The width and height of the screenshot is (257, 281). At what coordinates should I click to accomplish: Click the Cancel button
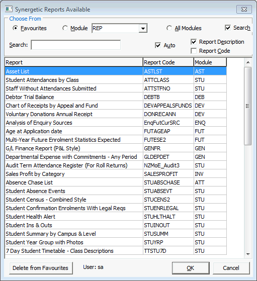231,268
